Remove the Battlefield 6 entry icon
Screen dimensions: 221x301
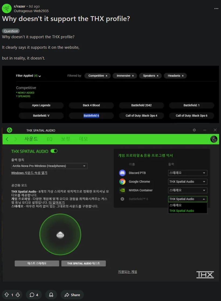[122, 199]
